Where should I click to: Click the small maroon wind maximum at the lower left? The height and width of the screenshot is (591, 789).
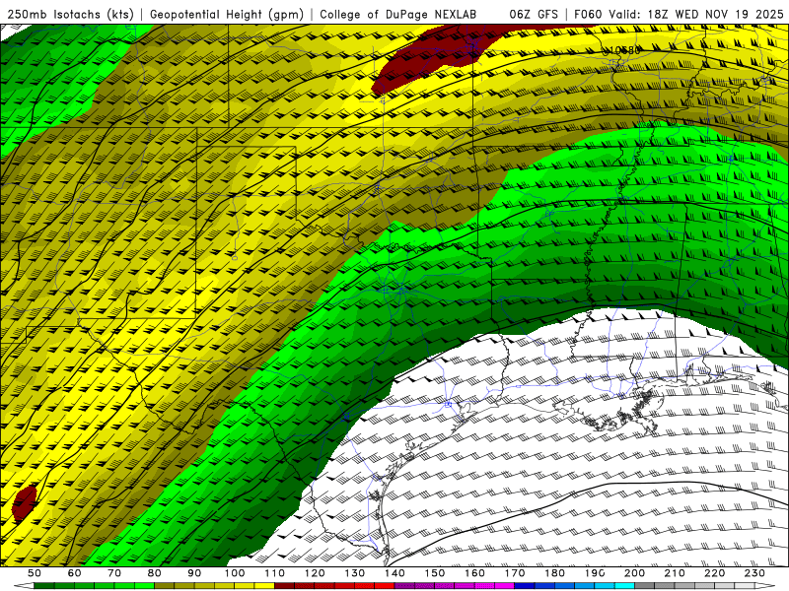tap(25, 503)
